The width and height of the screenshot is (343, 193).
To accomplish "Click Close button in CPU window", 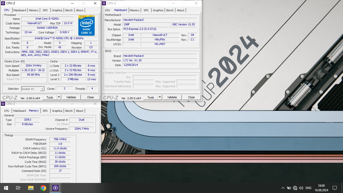I will (x=90, y=97).
